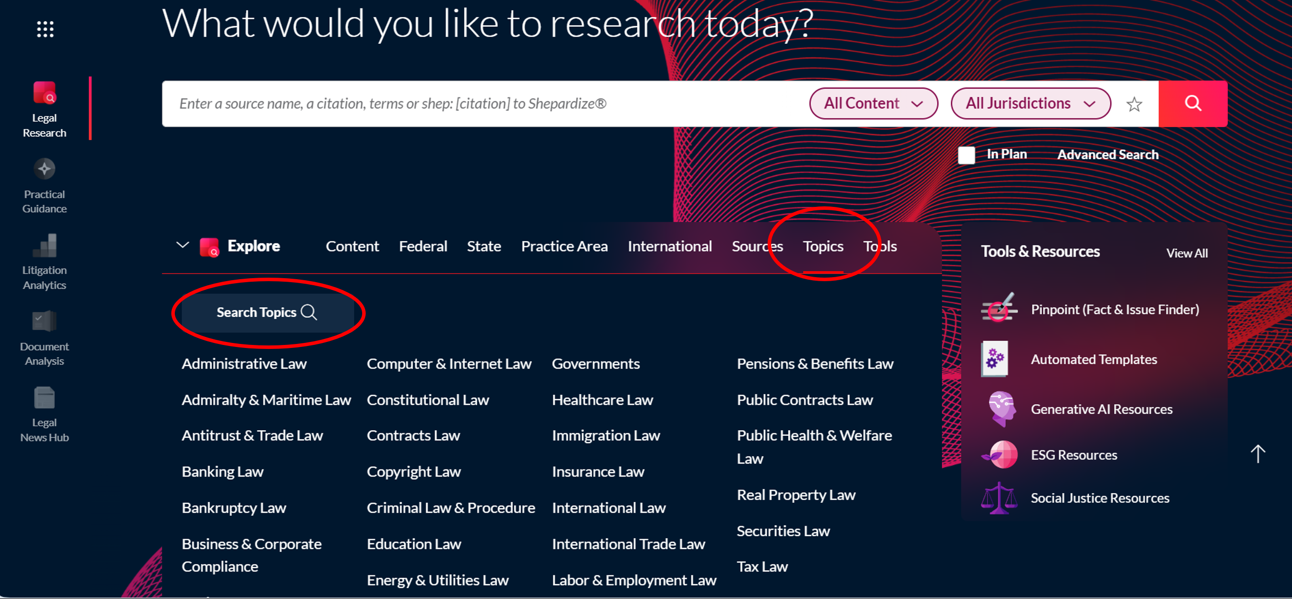Open Business & Corporate Compliance topic
Screen dimensions: 1292x599
click(x=252, y=555)
